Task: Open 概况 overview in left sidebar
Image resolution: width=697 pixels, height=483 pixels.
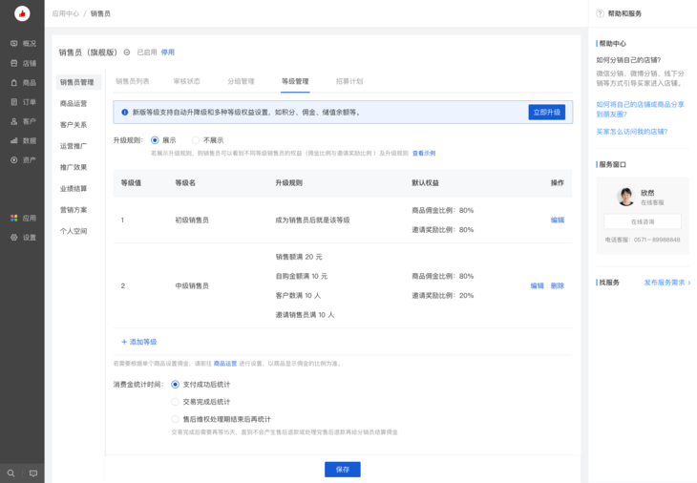Action: click(23, 44)
